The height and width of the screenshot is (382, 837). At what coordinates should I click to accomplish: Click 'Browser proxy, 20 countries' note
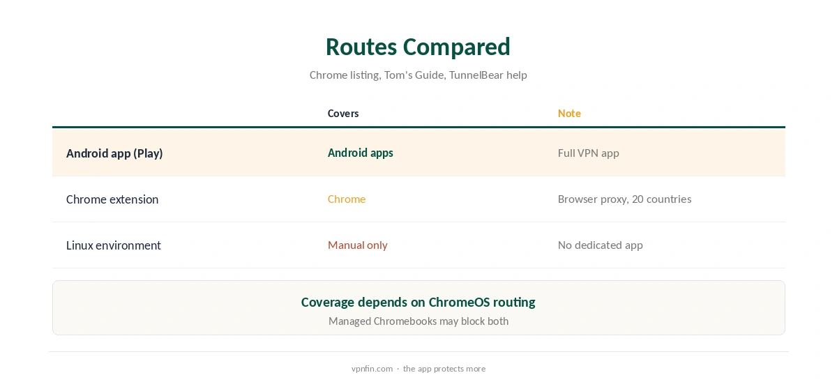click(x=625, y=199)
